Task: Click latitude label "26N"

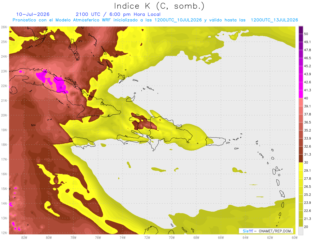Action: (4, 27)
